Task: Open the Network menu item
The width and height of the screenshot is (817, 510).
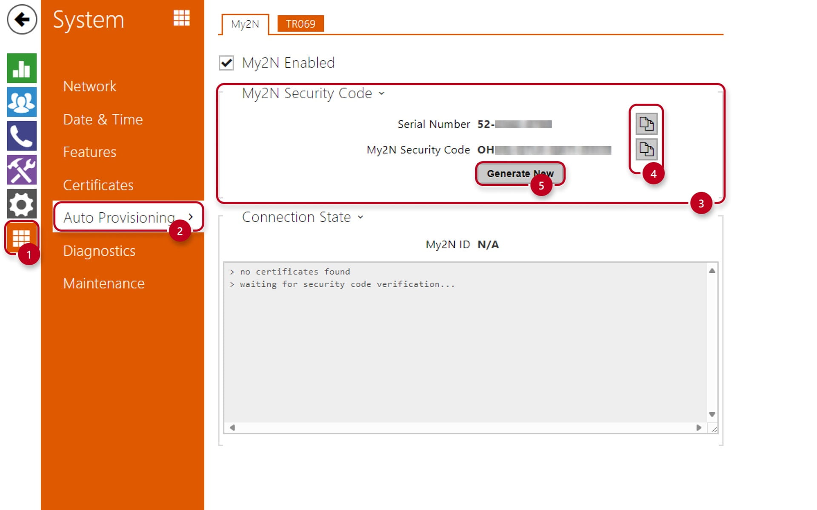Action: point(89,86)
